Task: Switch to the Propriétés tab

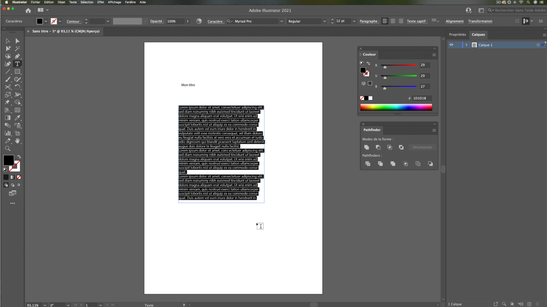Action: [457, 35]
